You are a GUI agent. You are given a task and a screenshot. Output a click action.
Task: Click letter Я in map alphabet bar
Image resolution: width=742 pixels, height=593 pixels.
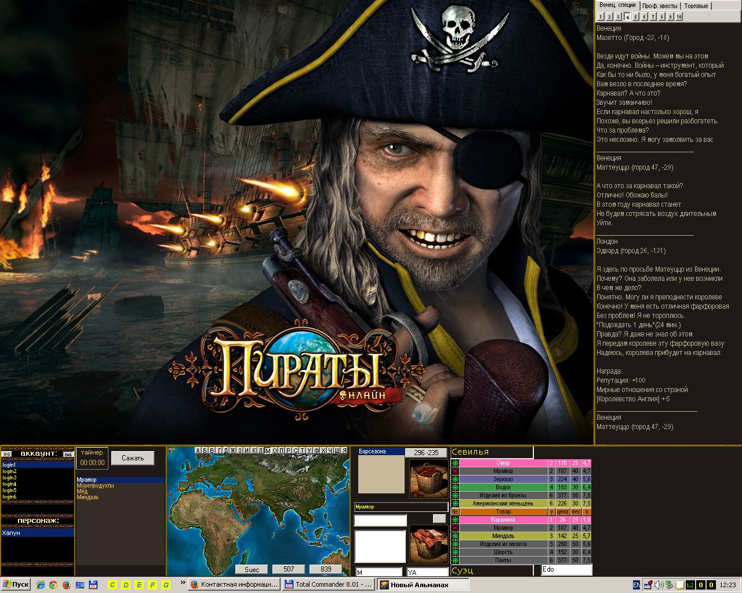tap(344, 451)
